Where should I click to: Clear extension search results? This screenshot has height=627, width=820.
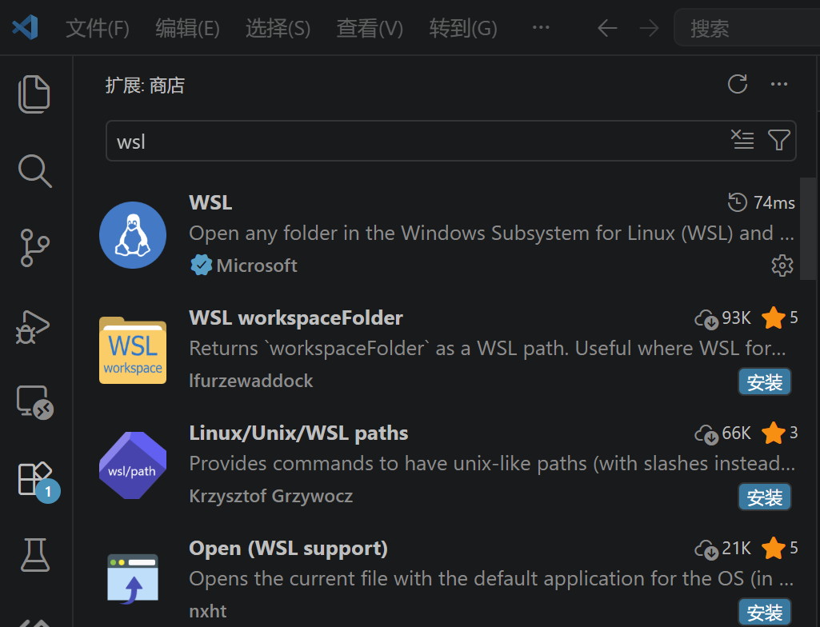742,140
